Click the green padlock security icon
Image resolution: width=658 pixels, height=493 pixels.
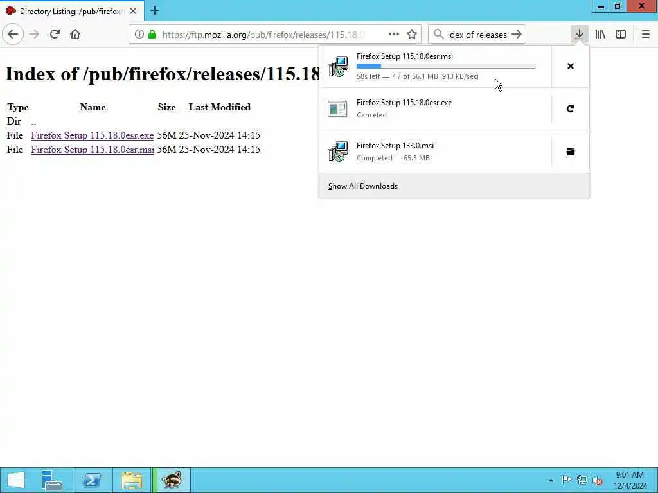152,35
